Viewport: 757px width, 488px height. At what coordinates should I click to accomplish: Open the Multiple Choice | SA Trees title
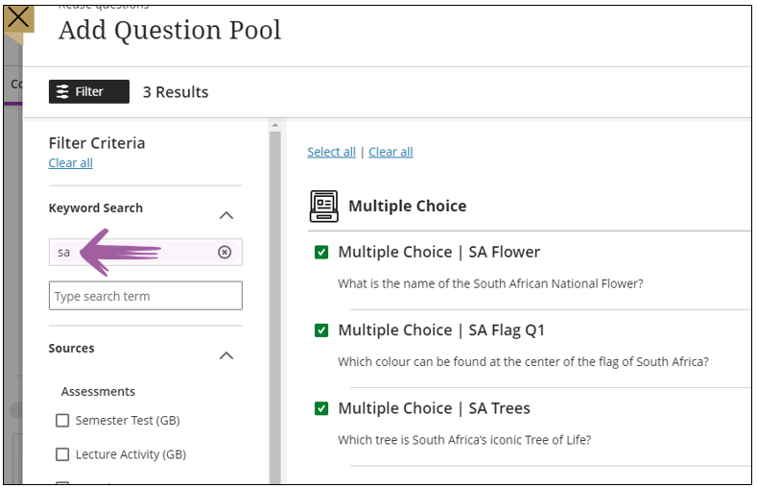click(434, 408)
